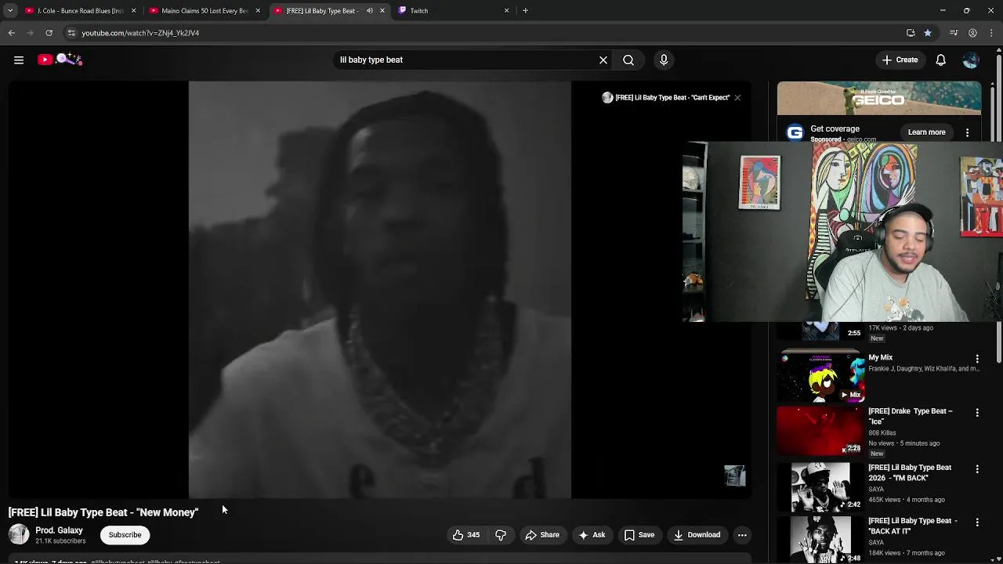Open a new browser tab
Viewport: 1003px width, 564px height.
pos(525,11)
